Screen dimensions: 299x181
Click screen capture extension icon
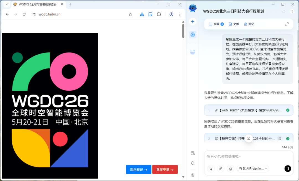pos(150,14)
